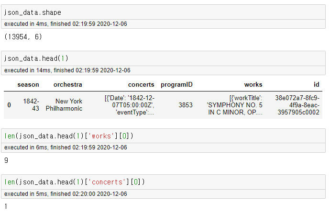Click row index 0 in the table
Screen dimensions: 330x216
(x=9, y=105)
